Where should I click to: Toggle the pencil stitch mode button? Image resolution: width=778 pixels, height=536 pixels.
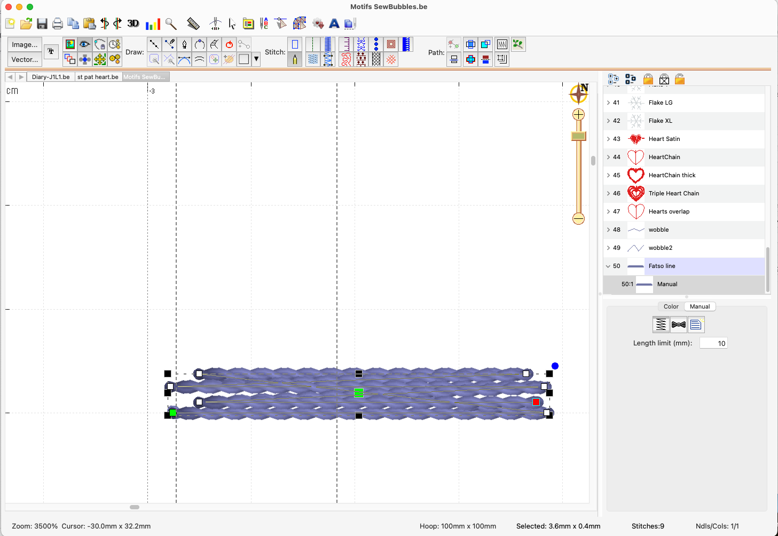(x=295, y=59)
